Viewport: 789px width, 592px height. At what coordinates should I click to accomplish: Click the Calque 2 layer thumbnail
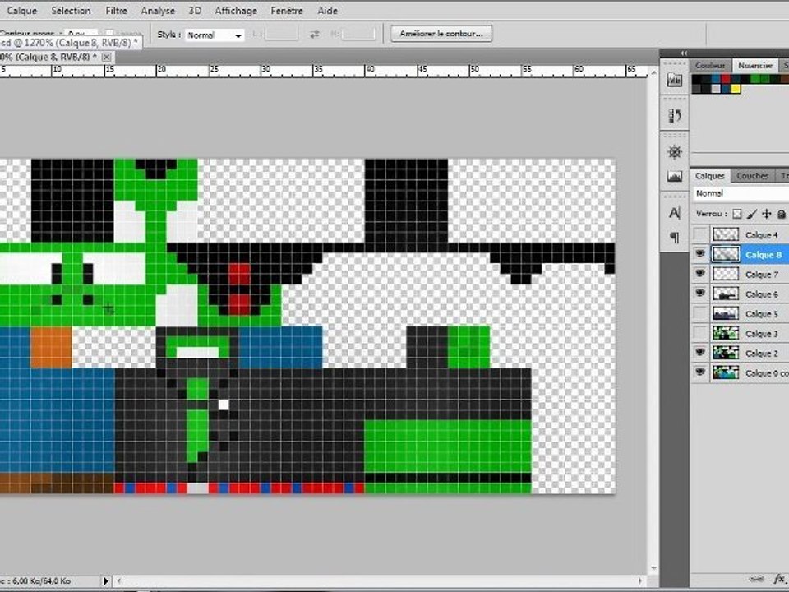[726, 353]
